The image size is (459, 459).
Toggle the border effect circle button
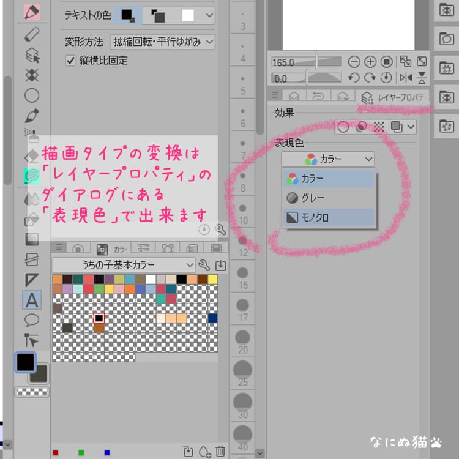click(x=343, y=127)
